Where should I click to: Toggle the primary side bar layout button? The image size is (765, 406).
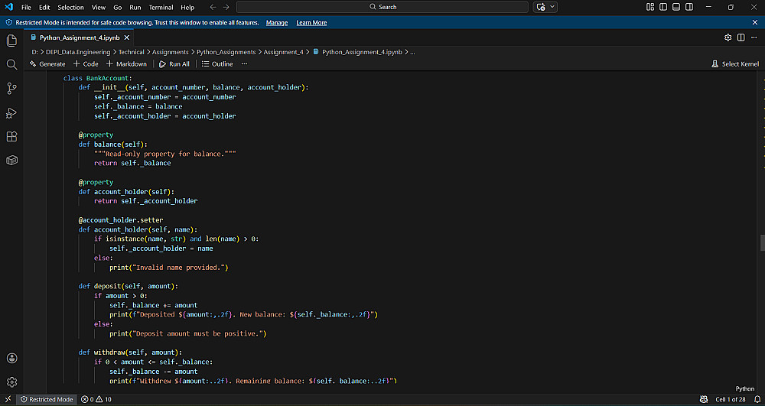pyautogui.click(x=662, y=7)
